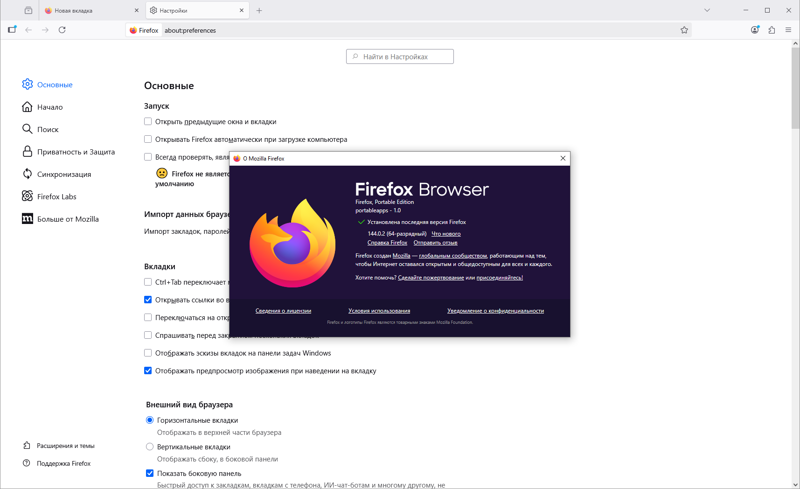
Task: Click the Firefox identity icon in the address bar
Action: tap(133, 30)
